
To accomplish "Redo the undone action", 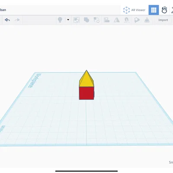I will pyautogui.click(x=17, y=20).
